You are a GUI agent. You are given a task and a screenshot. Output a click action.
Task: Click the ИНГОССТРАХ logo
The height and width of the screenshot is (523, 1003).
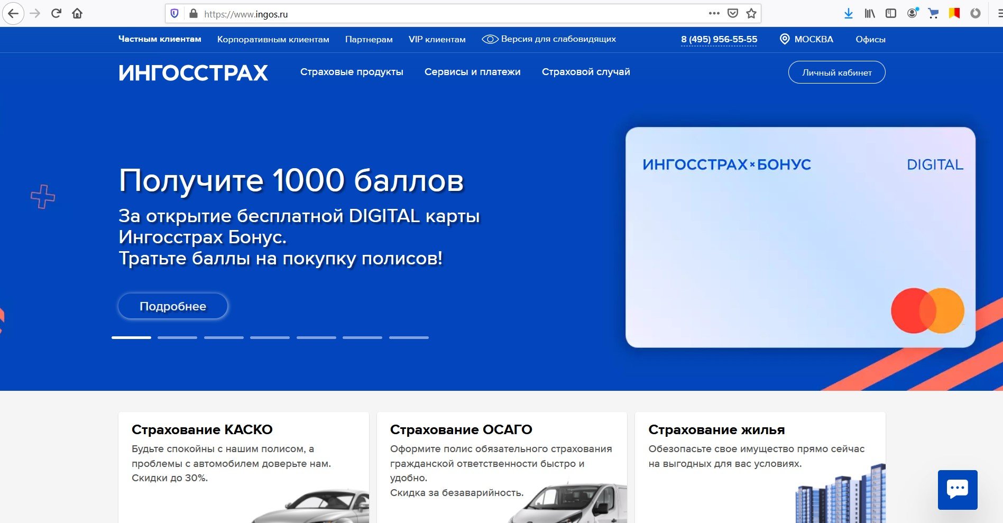pos(194,72)
